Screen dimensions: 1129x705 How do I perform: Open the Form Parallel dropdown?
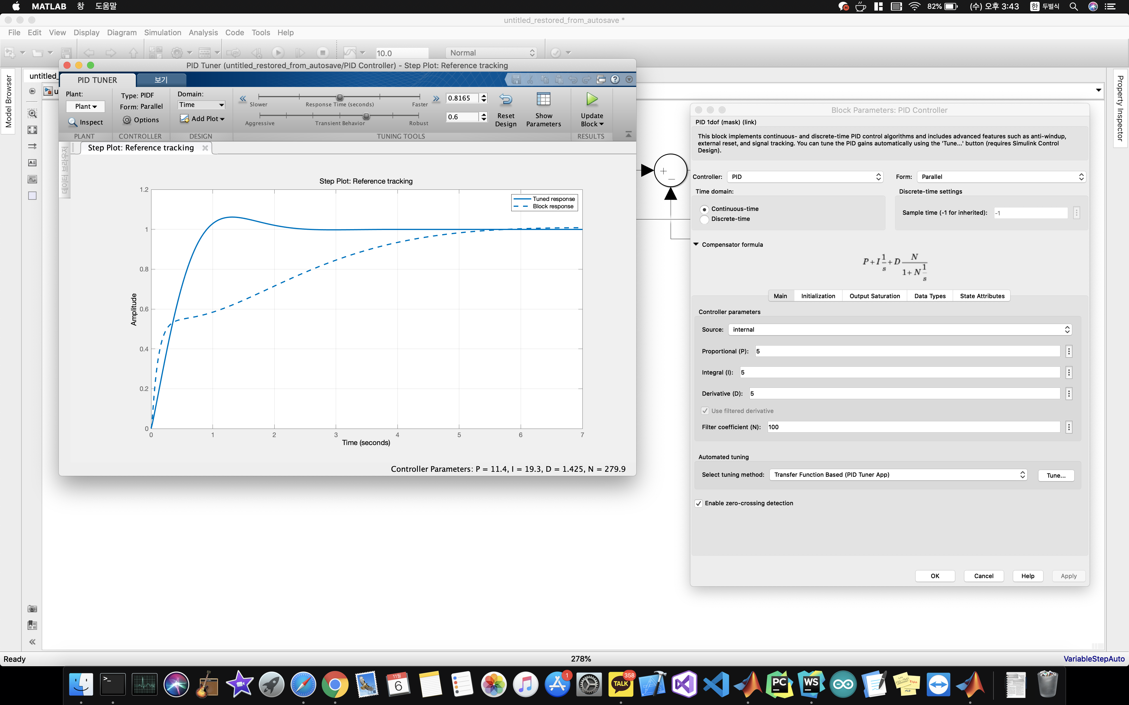pos(1002,177)
